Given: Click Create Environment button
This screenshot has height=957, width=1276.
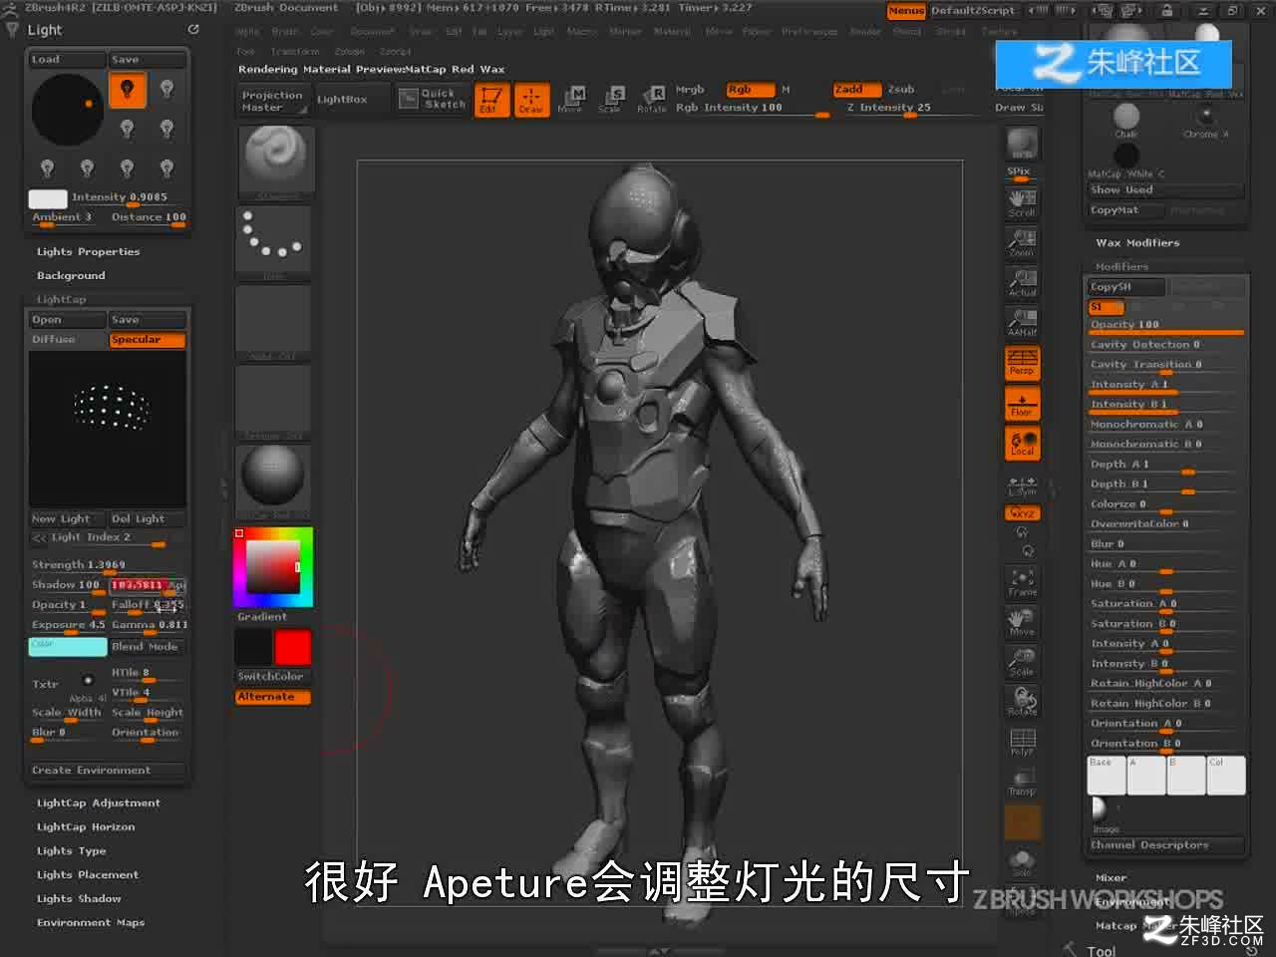Looking at the screenshot, I should [x=107, y=771].
